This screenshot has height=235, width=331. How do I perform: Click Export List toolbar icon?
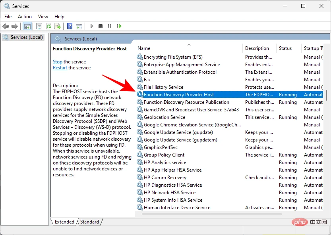pyautogui.click(x=58, y=26)
